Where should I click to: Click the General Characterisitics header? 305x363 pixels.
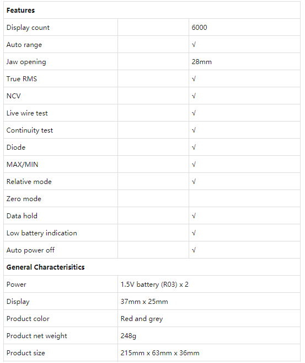[46, 267]
